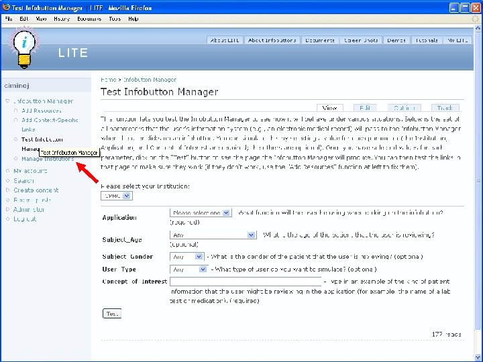Image resolution: width=483 pixels, height=362 pixels.
Task: Click the page scrollbar up arrow
Action: (x=478, y=28)
